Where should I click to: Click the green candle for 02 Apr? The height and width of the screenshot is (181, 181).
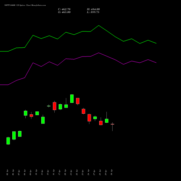point(8,141)
